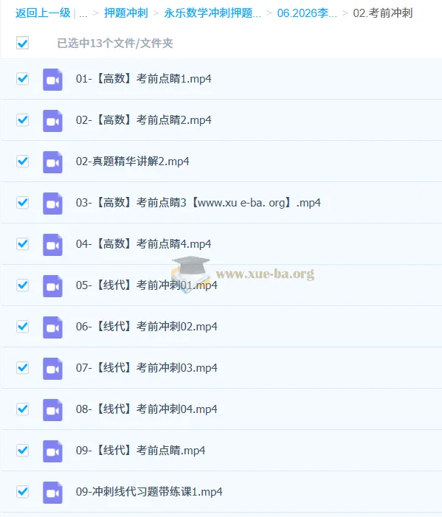Click video icon for 07-【线代】考前冲刺03.mp4
Screen dimensions: 442x517
click(52, 368)
